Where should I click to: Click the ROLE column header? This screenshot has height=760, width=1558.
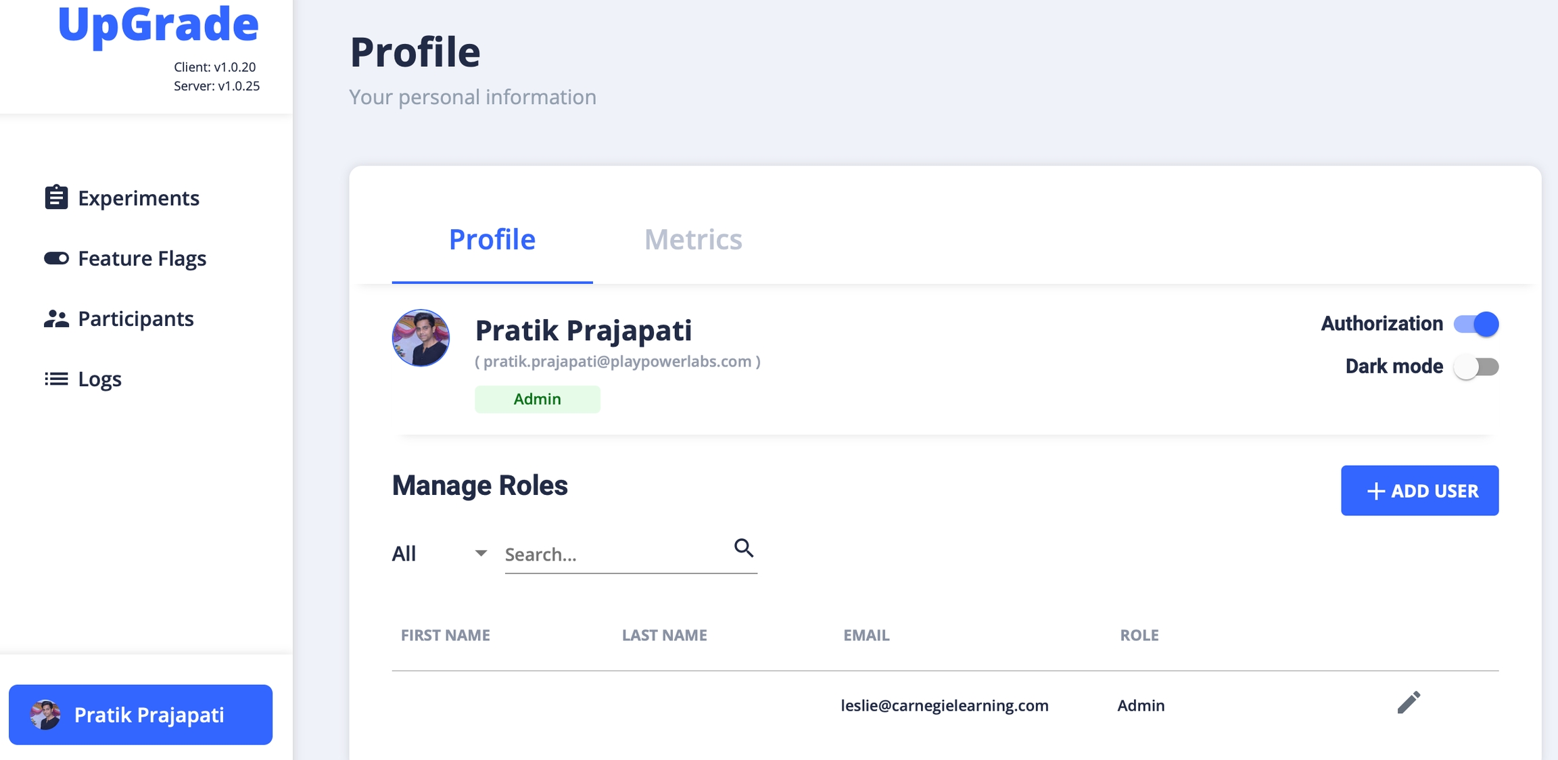[1139, 635]
